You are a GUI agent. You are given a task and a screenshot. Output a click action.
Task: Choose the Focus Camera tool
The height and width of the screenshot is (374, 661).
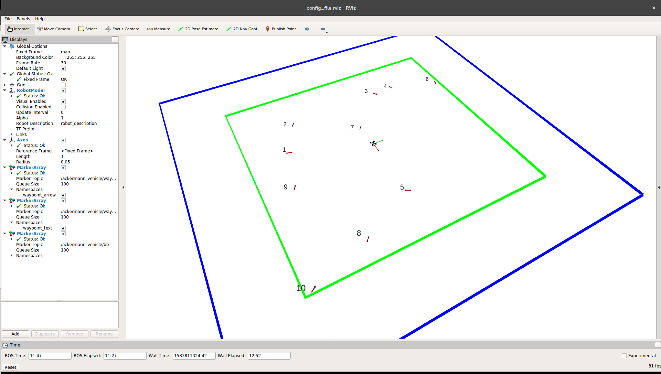pyautogui.click(x=122, y=29)
